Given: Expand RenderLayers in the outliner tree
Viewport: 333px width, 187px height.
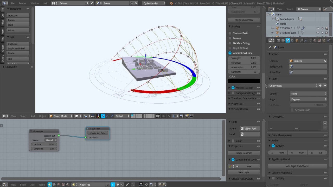Looking at the screenshot, I should point(273,19).
